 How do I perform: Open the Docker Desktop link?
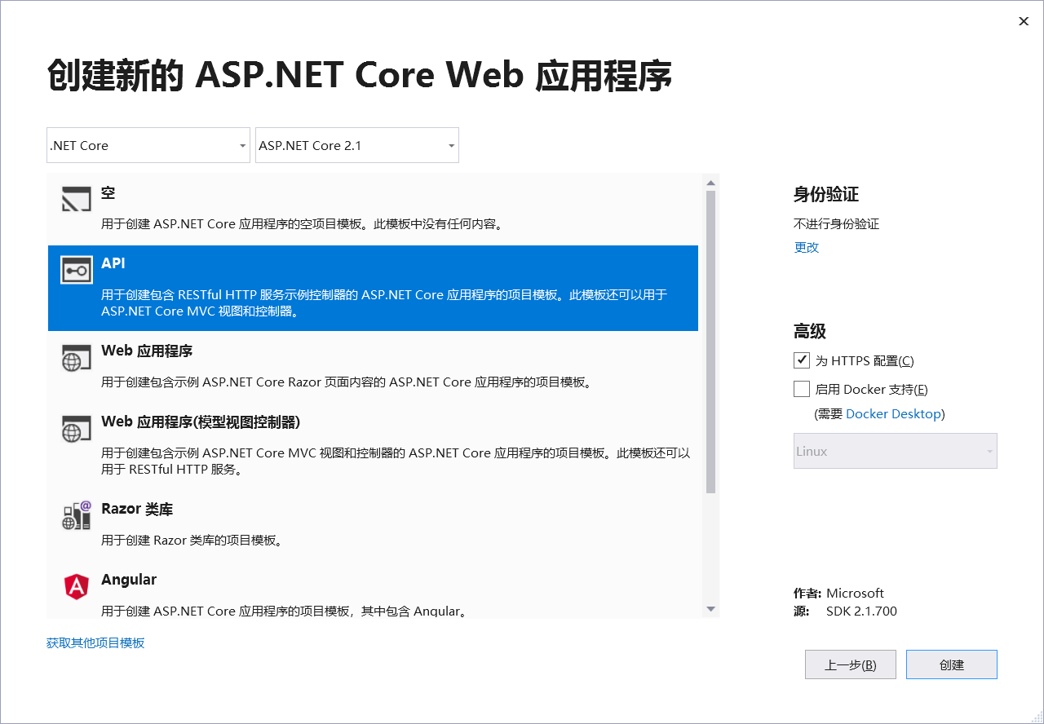point(893,414)
